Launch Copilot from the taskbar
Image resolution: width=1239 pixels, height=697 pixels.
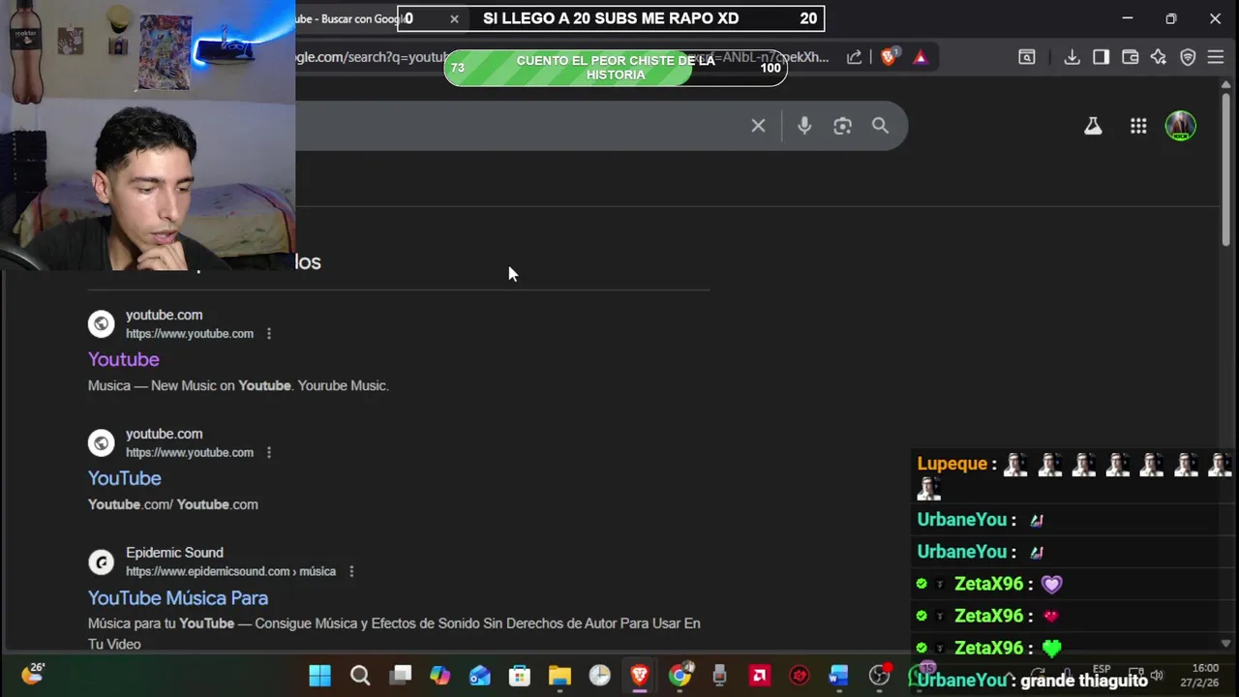click(440, 676)
